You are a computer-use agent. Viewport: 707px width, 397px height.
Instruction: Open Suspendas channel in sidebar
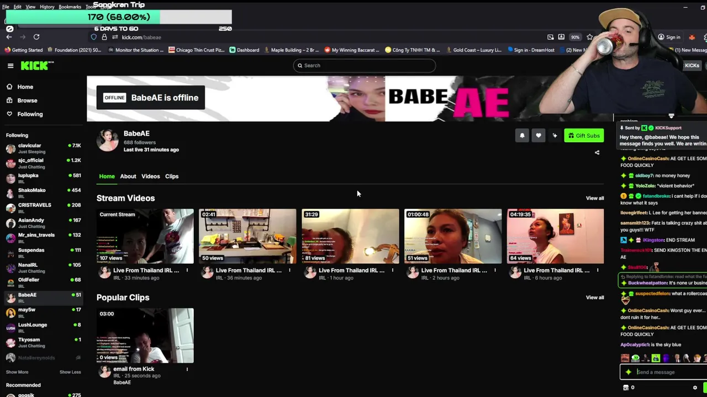pos(43,253)
